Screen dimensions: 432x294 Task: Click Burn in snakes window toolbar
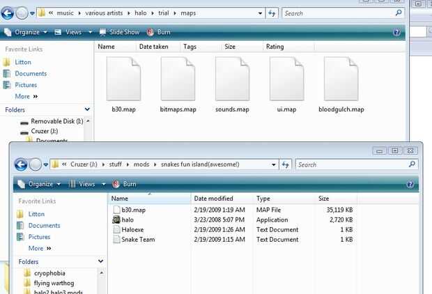(124, 184)
